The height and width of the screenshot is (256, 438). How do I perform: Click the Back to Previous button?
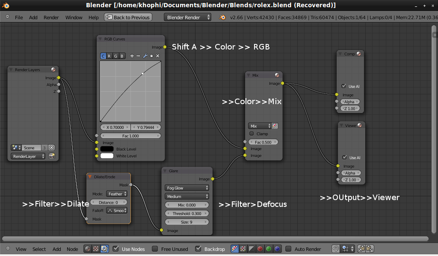coord(127,17)
